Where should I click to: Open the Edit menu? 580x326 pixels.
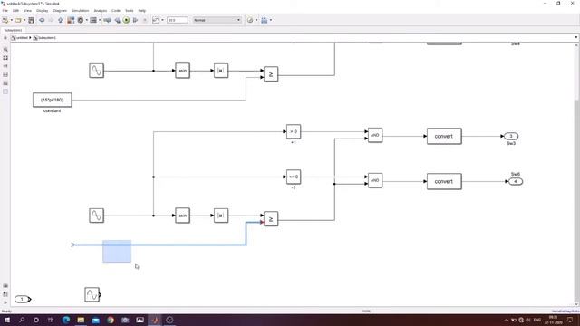(15, 11)
